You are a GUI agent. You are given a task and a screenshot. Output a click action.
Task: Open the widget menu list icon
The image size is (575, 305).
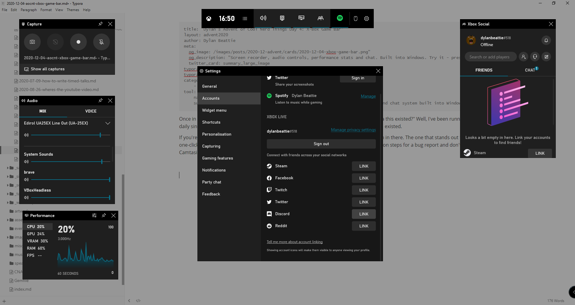(245, 19)
